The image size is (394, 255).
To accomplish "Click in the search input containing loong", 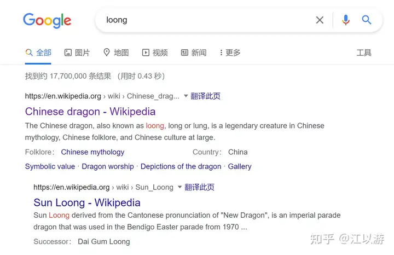I will 206,20.
